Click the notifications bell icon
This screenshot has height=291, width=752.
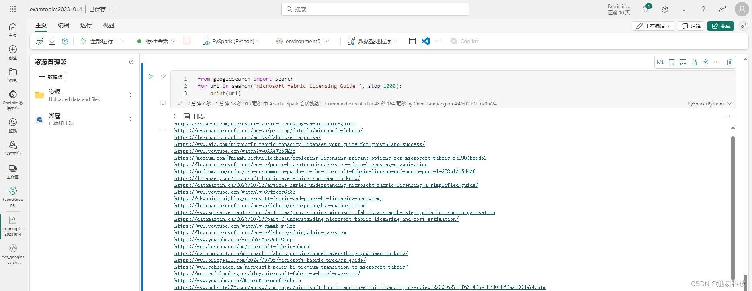645,9
